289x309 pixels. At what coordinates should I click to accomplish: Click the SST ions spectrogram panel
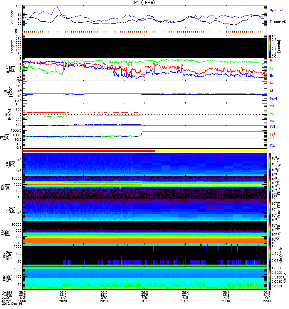point(144,165)
